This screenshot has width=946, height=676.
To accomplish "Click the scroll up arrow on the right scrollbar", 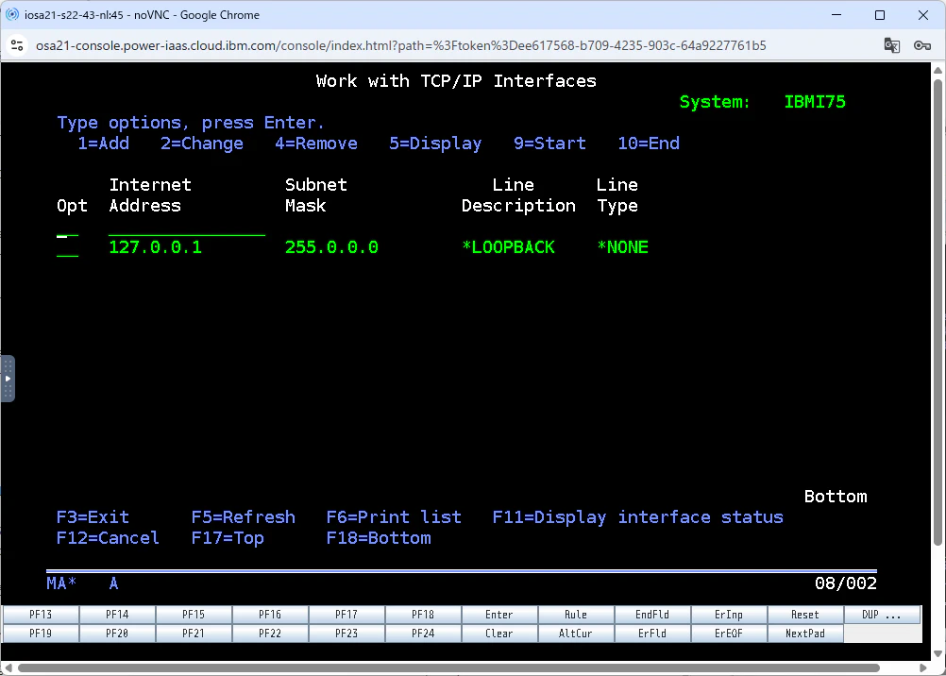I will pos(938,69).
